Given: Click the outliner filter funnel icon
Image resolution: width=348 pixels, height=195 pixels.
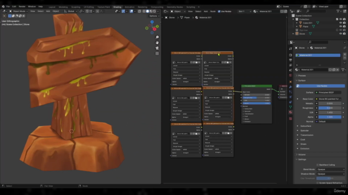Looking at the screenshot, I should coord(338,11).
